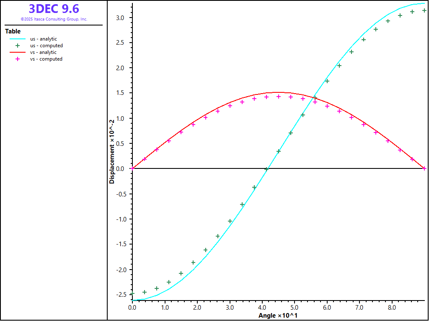Click the 'Angle ×10^1' x-axis label
This screenshot has height=321, width=429.
click(278, 315)
